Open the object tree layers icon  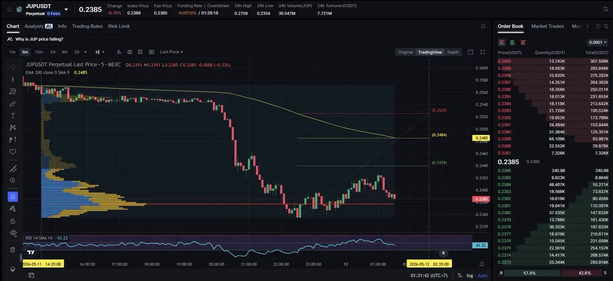(x=13, y=269)
